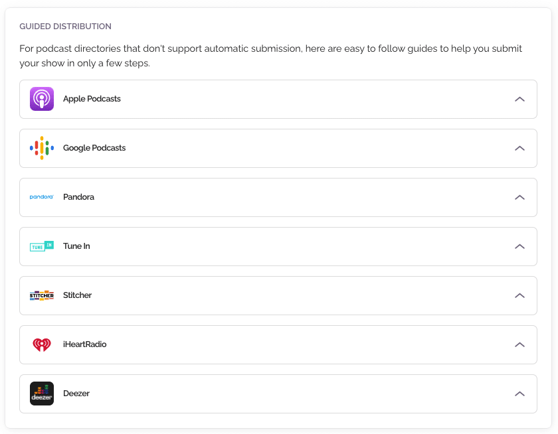This screenshot has width=558, height=434.
Task: Click the red iHeartRadio heart icon
Action: point(42,344)
